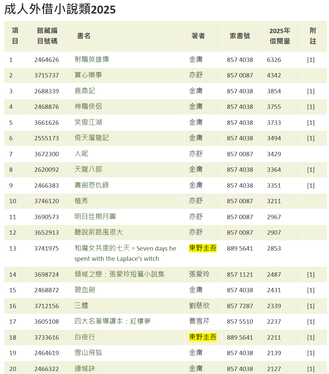
Task: Click catalogue number 2464626
Action: click(47, 60)
